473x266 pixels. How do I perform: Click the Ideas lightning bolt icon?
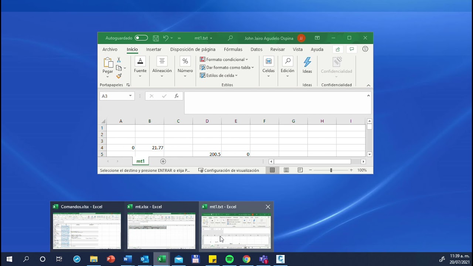pos(307,62)
